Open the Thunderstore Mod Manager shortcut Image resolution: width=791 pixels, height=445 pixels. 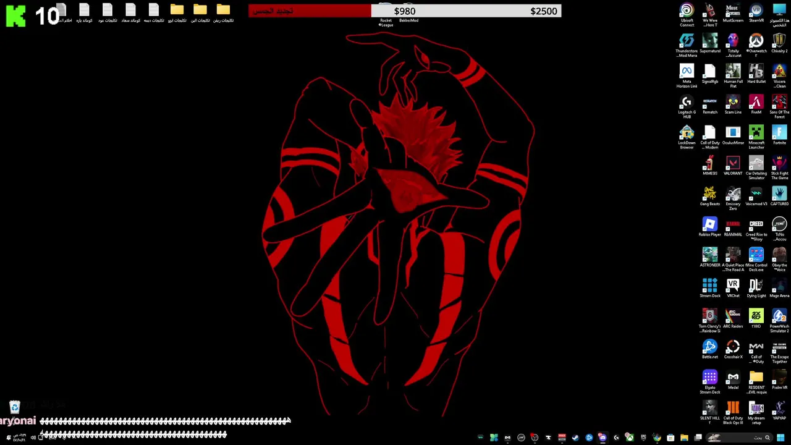(687, 46)
